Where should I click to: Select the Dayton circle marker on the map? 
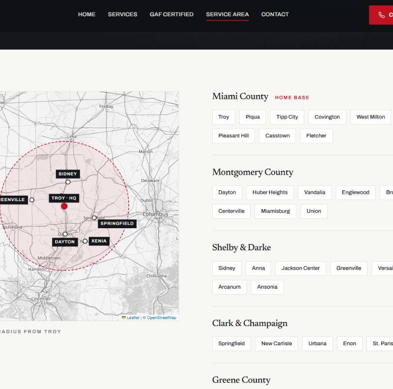click(x=65, y=234)
